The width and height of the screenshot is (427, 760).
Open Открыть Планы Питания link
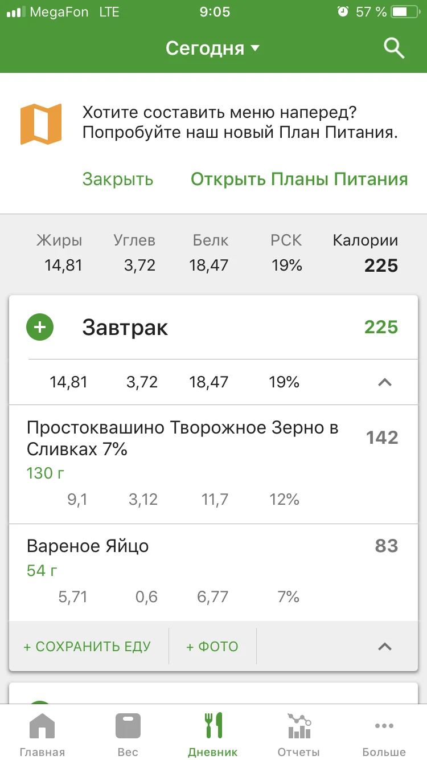coord(299,179)
